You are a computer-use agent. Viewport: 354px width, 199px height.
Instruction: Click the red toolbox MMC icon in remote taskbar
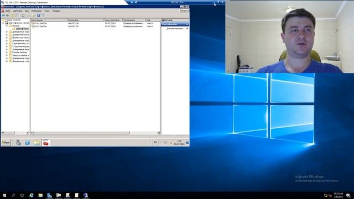pyautogui.click(x=46, y=143)
